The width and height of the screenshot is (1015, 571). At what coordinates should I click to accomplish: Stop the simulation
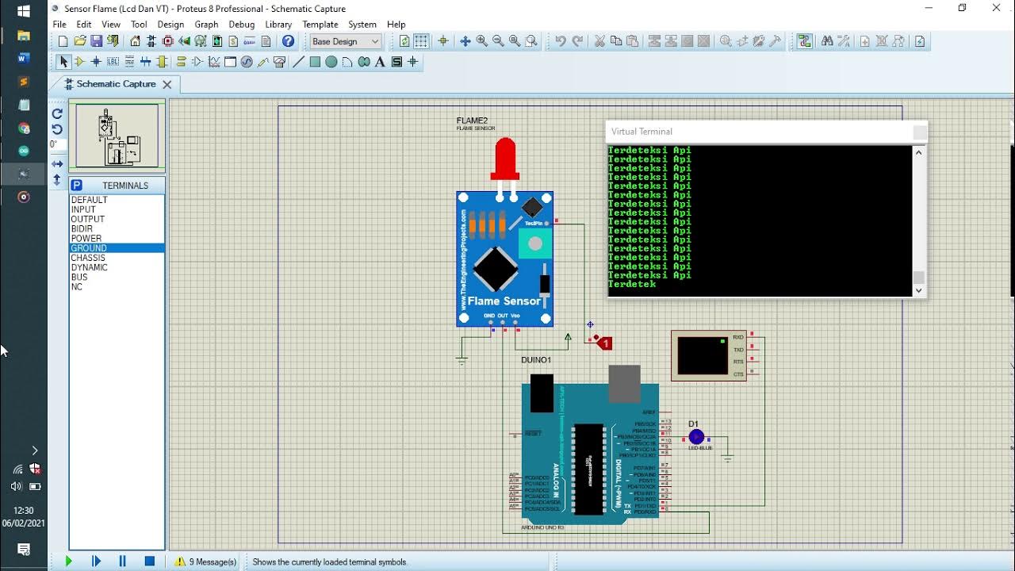(149, 561)
